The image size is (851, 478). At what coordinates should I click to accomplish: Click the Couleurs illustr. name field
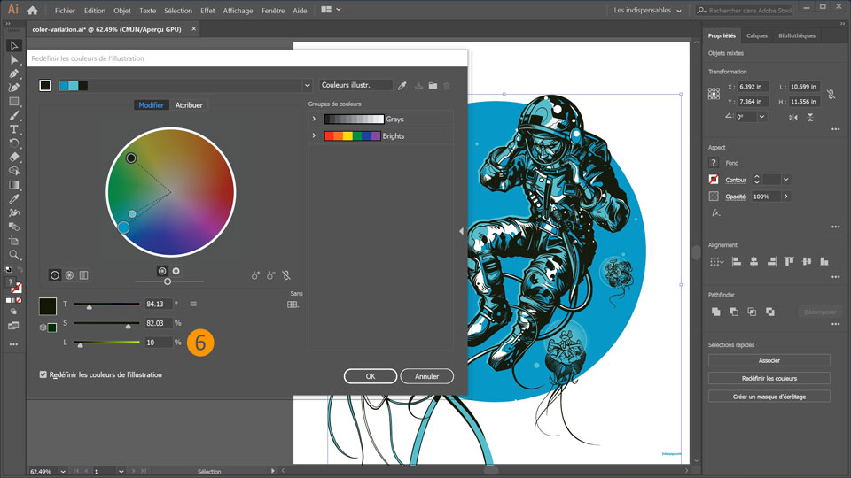tap(355, 85)
